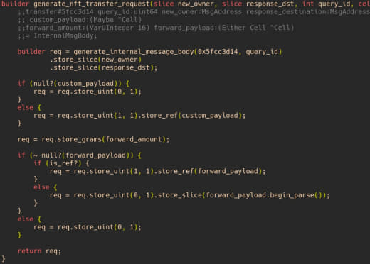The height and width of the screenshot is (264, 370).
Task: Click the comment line starting with transfer#5fcc3d14
Action: (x=194, y=12)
